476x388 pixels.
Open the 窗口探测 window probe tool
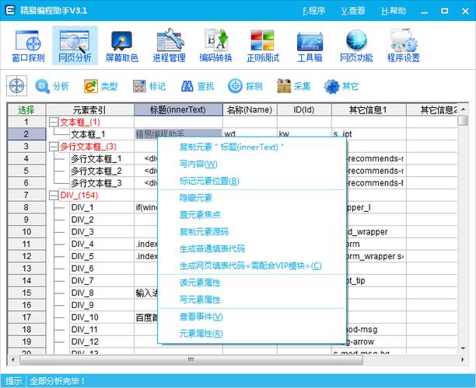[28, 46]
